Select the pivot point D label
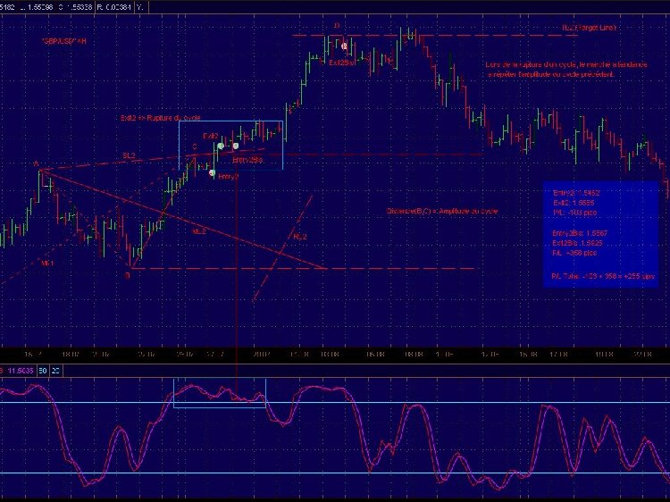 click(337, 26)
